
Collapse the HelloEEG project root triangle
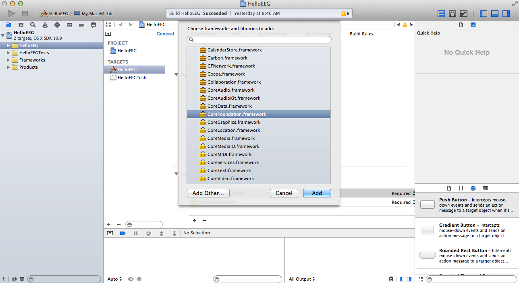(x=3, y=35)
